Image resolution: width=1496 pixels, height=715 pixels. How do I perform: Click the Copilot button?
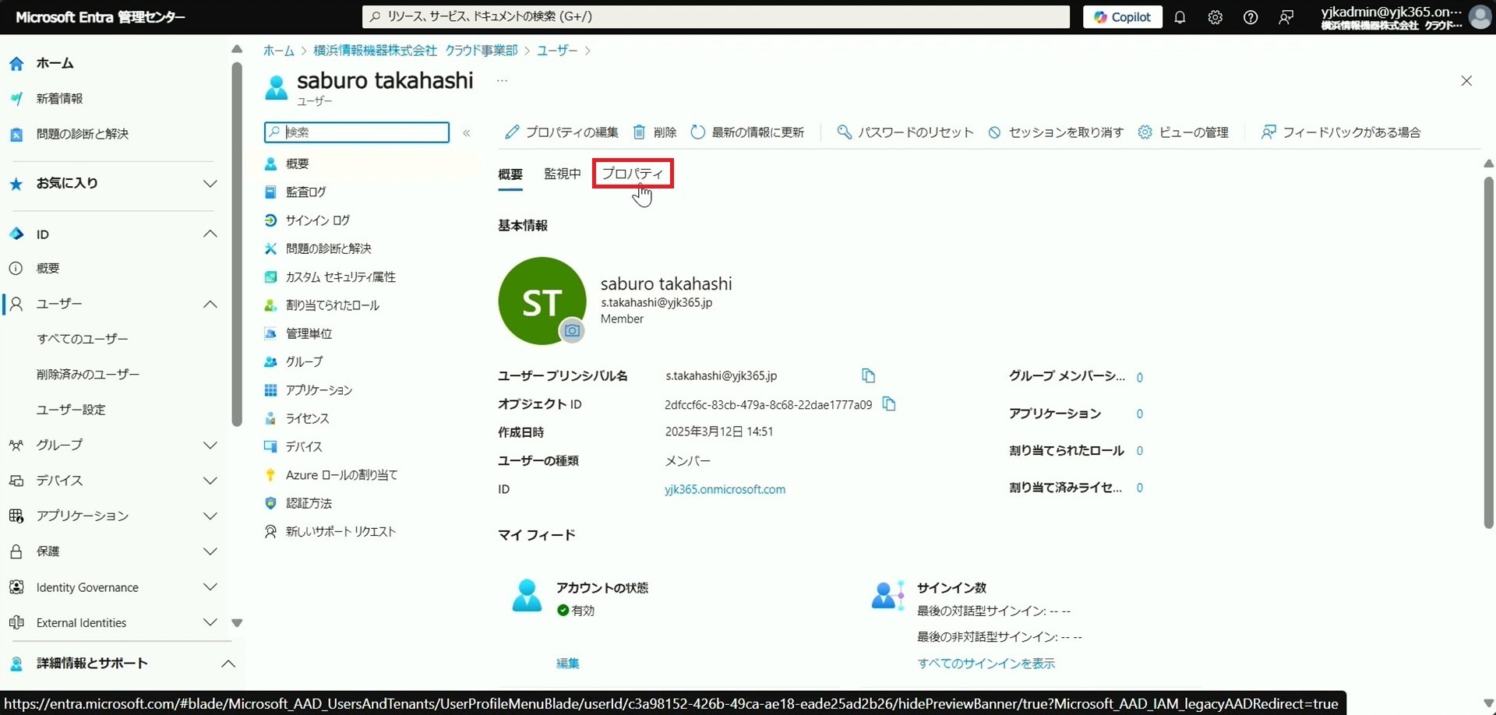[x=1122, y=17]
